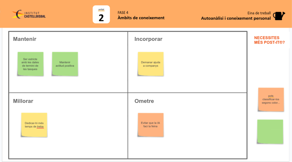Select the 'Eina de treball' label
The width and height of the screenshot is (292, 162).
coord(259,13)
